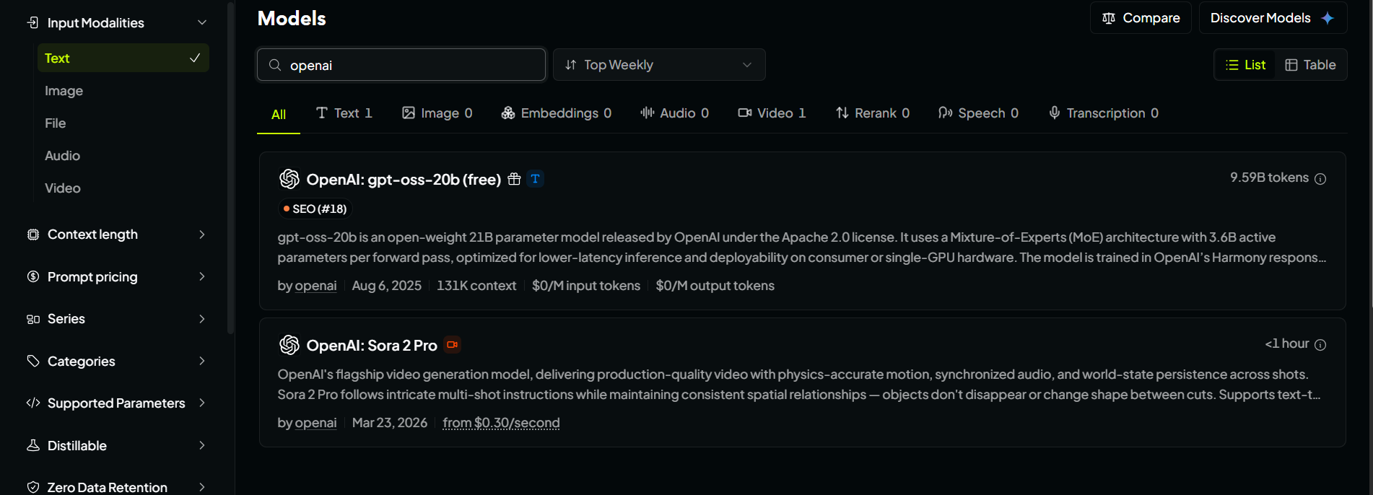
Task: Click the Zero Data Retention shield icon
Action: (33, 487)
